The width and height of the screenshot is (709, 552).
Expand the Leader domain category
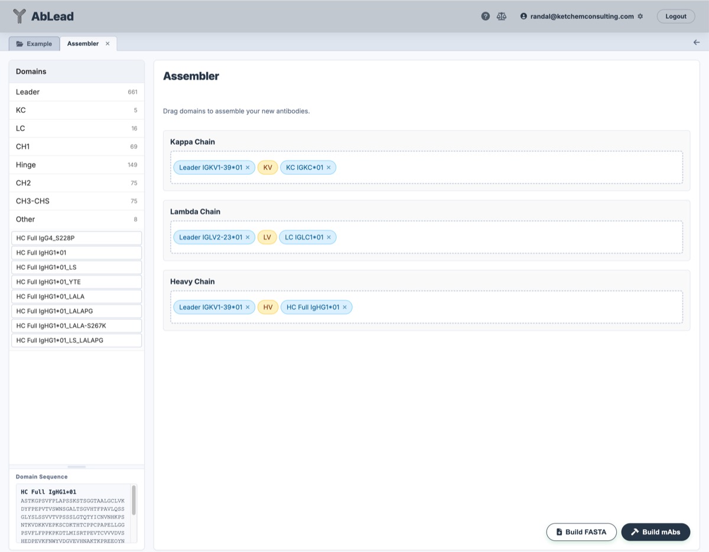[x=76, y=92]
